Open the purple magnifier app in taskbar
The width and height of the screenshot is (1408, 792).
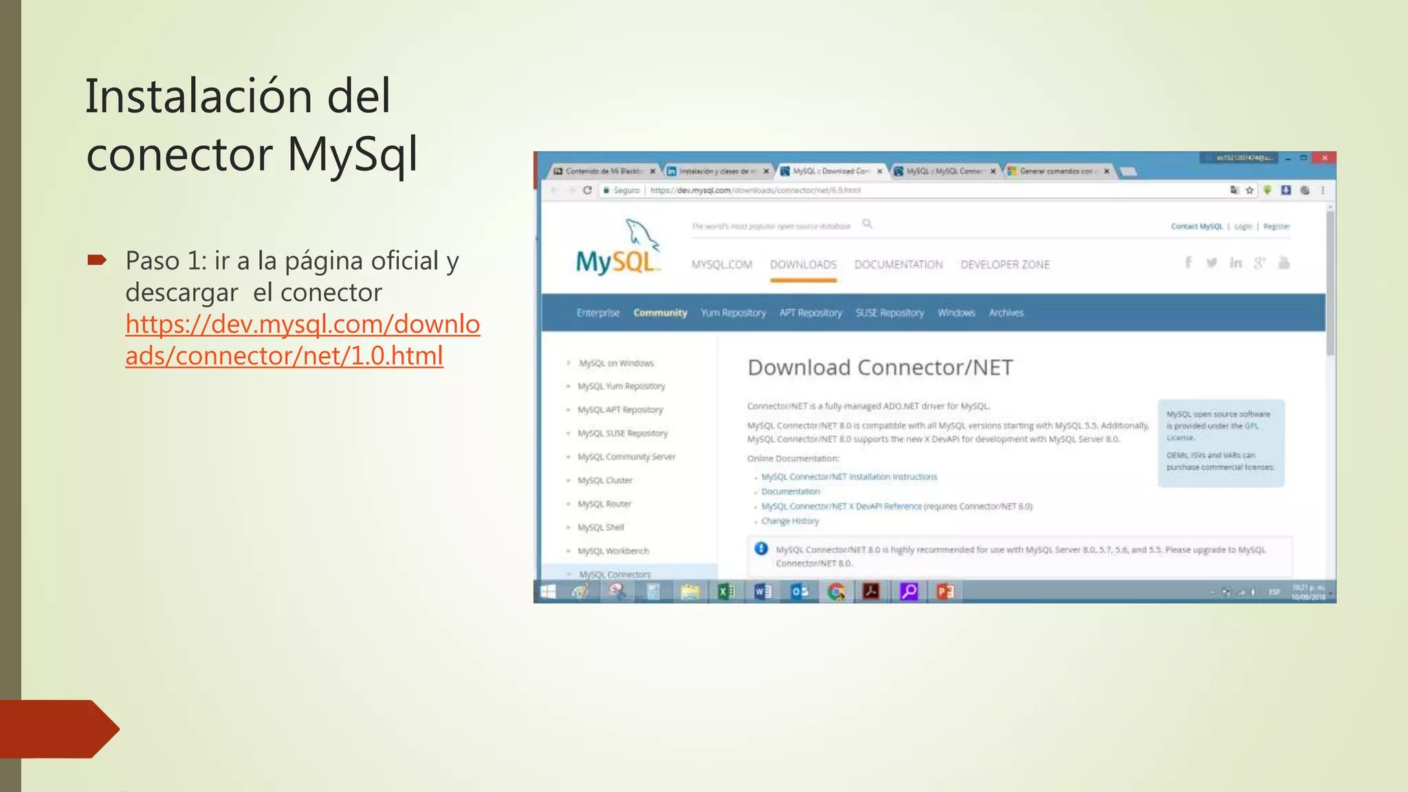909,592
